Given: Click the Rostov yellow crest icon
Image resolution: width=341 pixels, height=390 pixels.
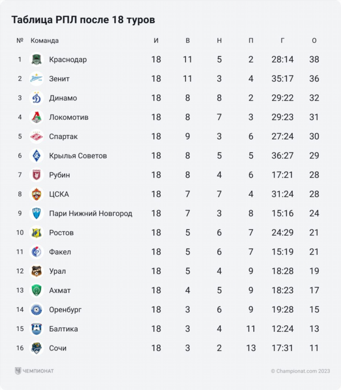Looking at the screenshot, I should [37, 232].
